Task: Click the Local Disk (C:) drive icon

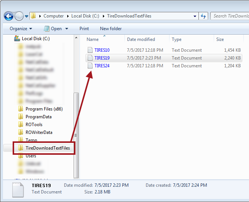Action: (17, 38)
